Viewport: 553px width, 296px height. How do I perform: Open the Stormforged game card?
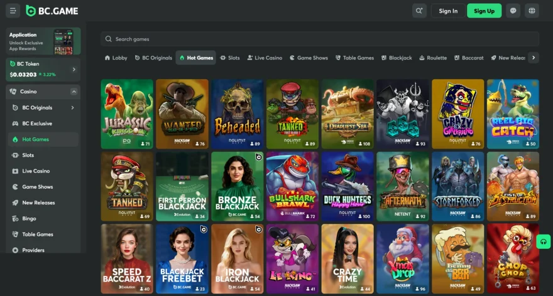point(457,186)
